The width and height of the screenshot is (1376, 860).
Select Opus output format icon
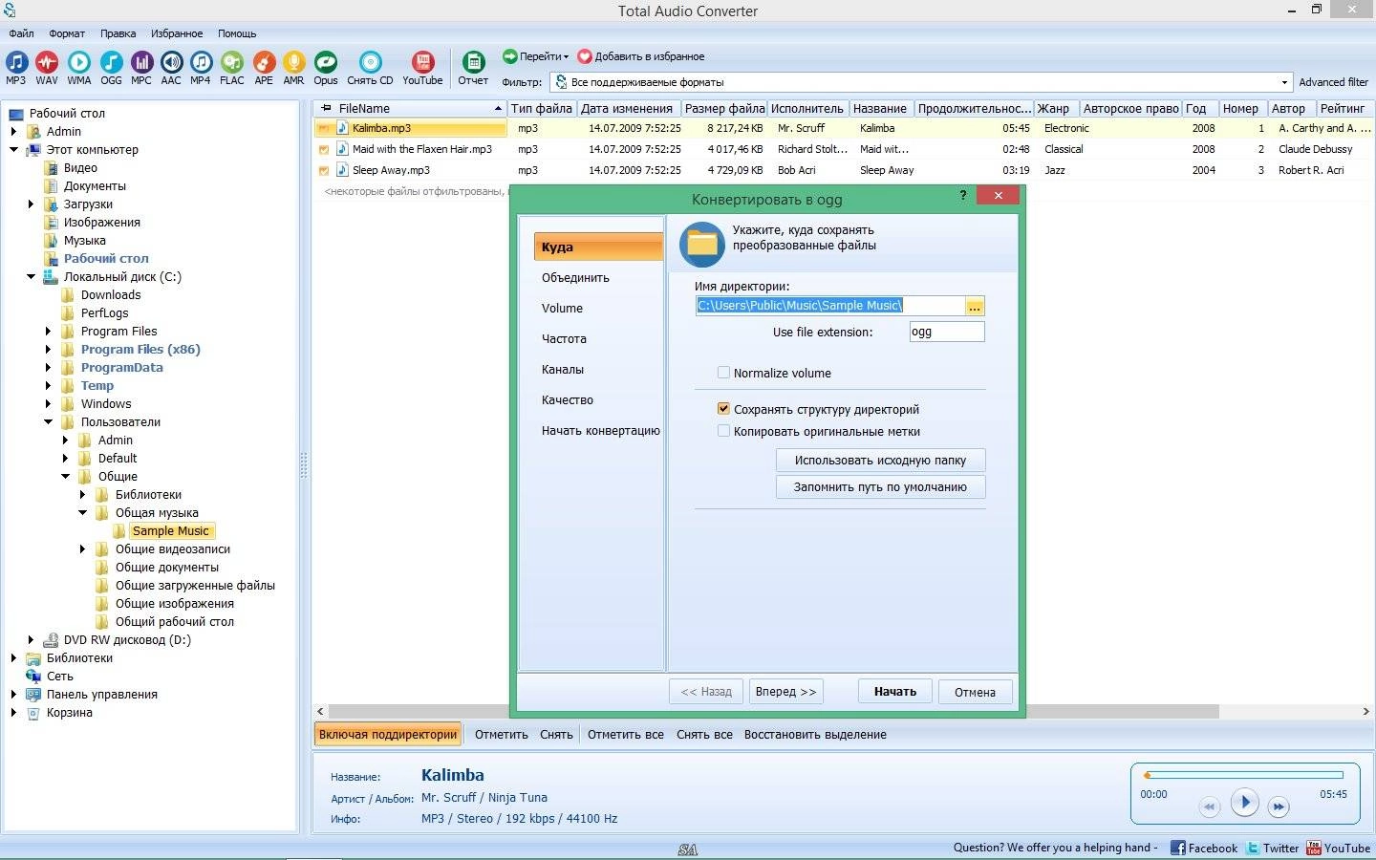point(326,68)
